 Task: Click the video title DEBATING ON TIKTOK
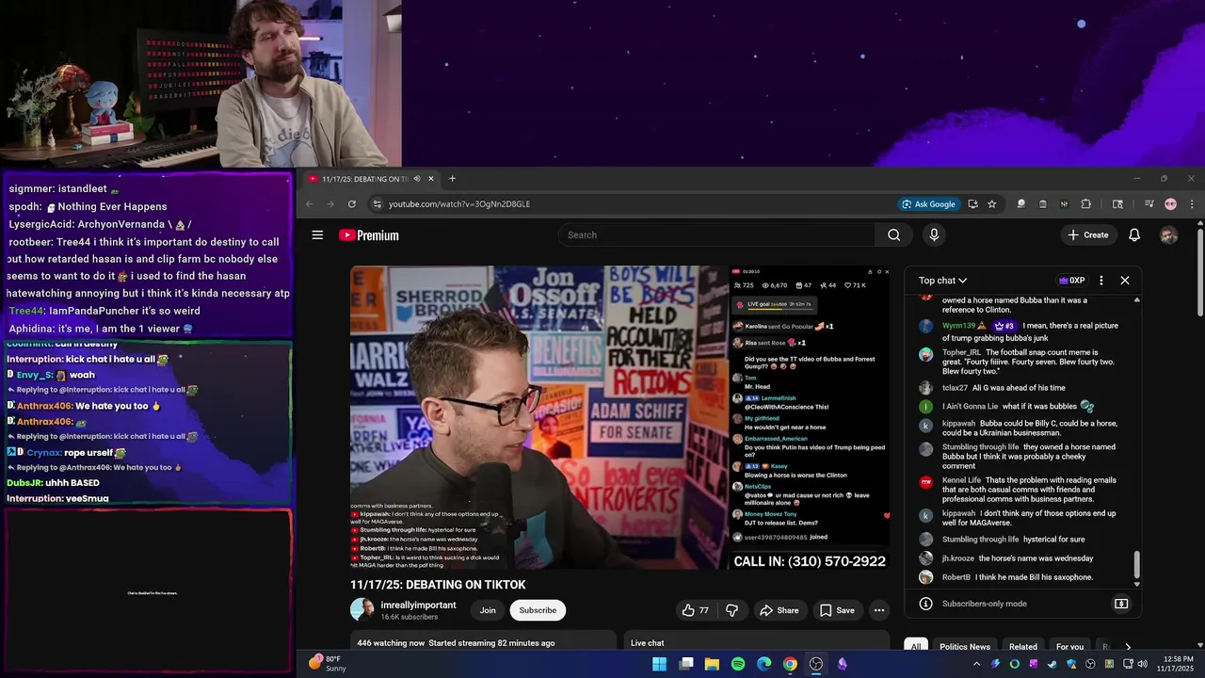[x=438, y=585]
